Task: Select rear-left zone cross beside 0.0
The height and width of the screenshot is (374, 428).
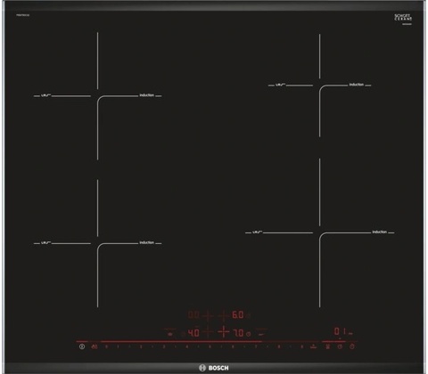Action: click(x=208, y=315)
